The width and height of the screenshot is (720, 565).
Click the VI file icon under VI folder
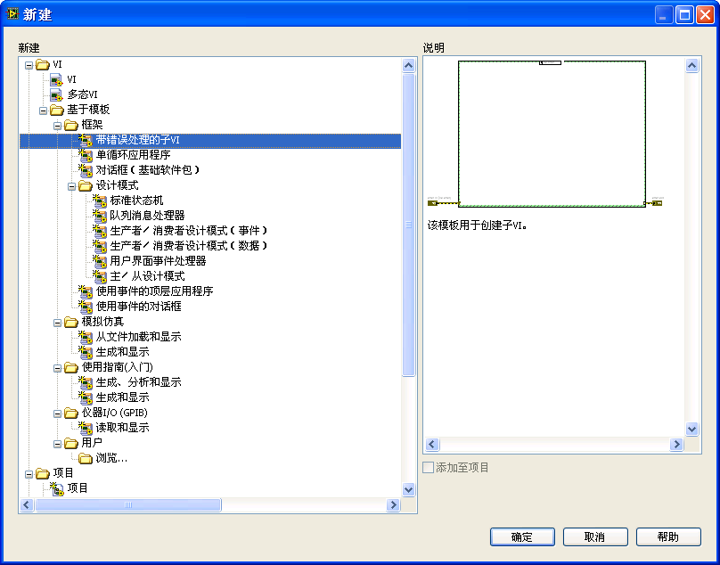click(x=56, y=79)
